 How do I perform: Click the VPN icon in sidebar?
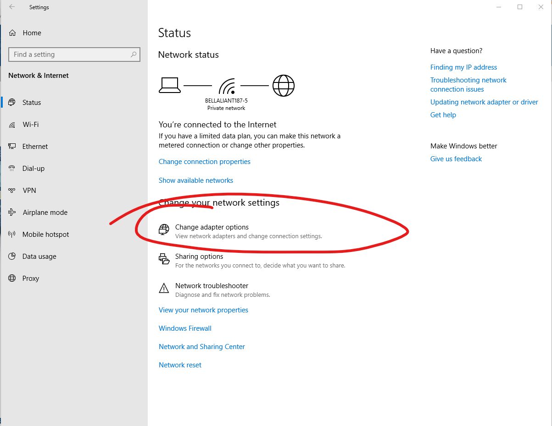click(x=12, y=191)
